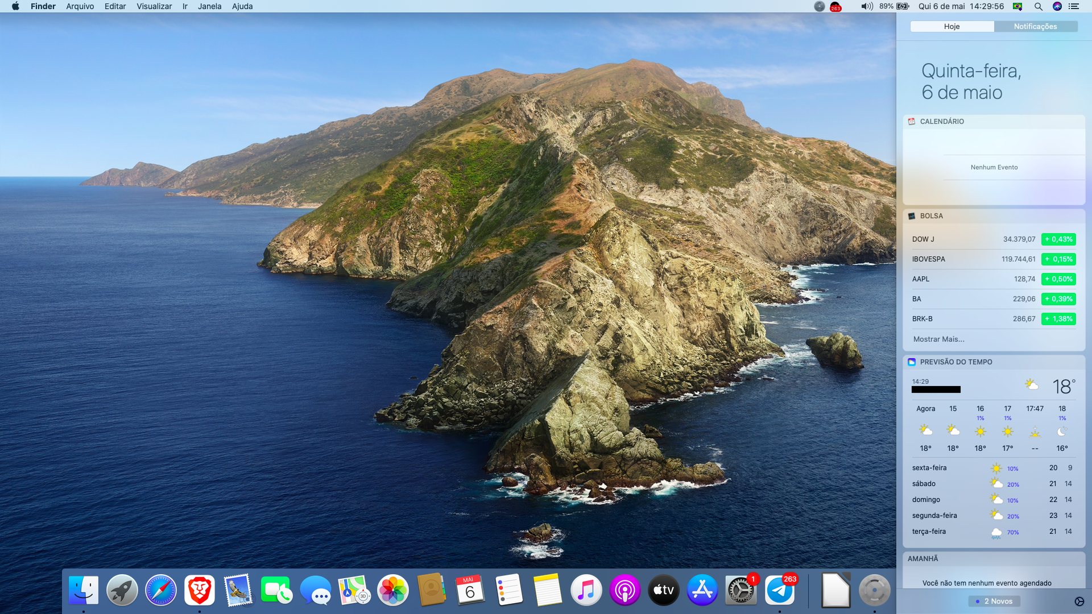Launch Podcasts from the Dock
Screen dimensions: 1092x614
(624, 590)
